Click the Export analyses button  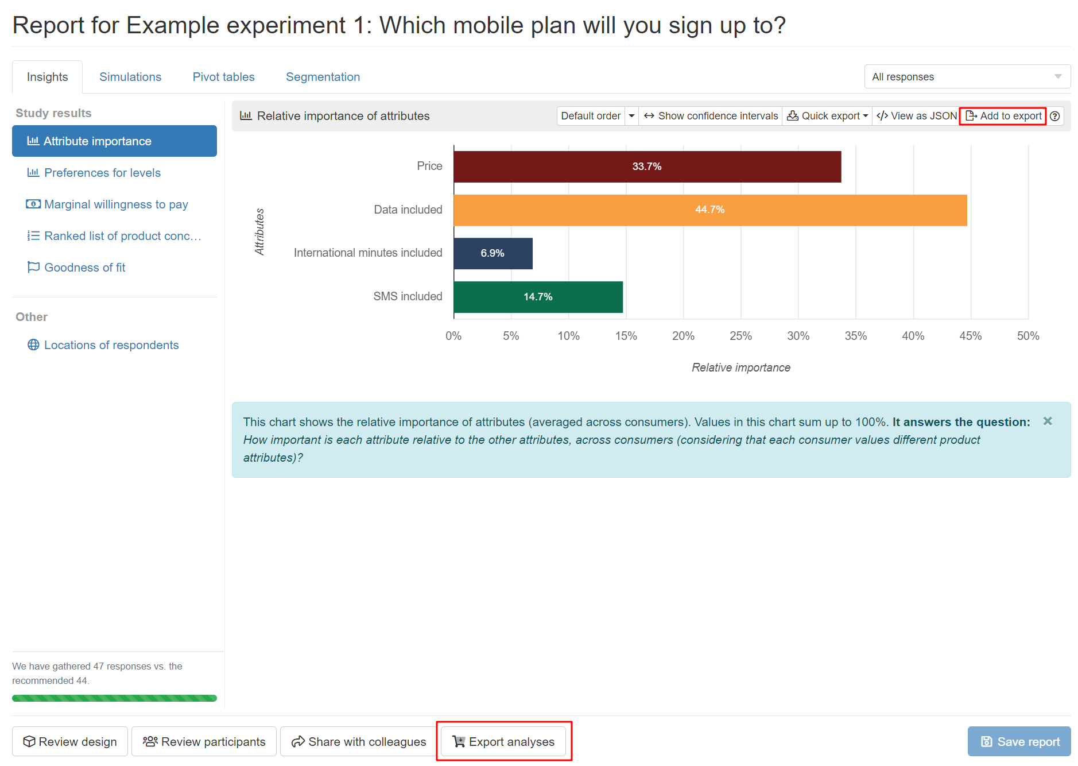pyautogui.click(x=503, y=741)
